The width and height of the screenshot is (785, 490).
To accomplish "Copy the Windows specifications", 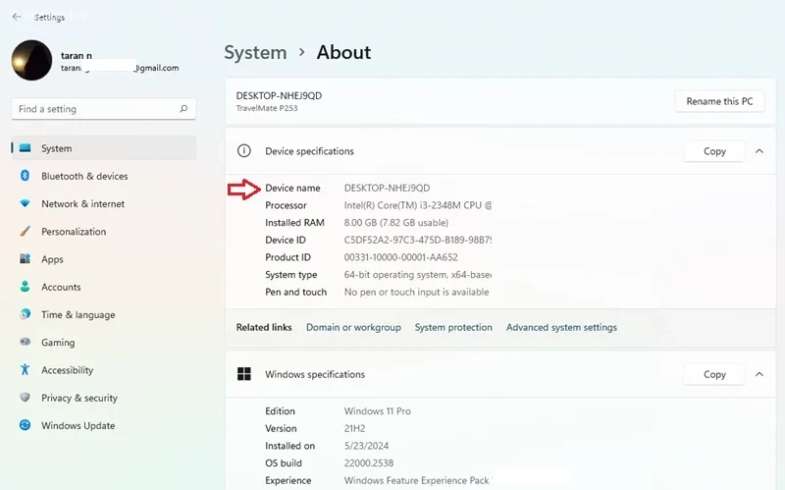I will pyautogui.click(x=714, y=374).
